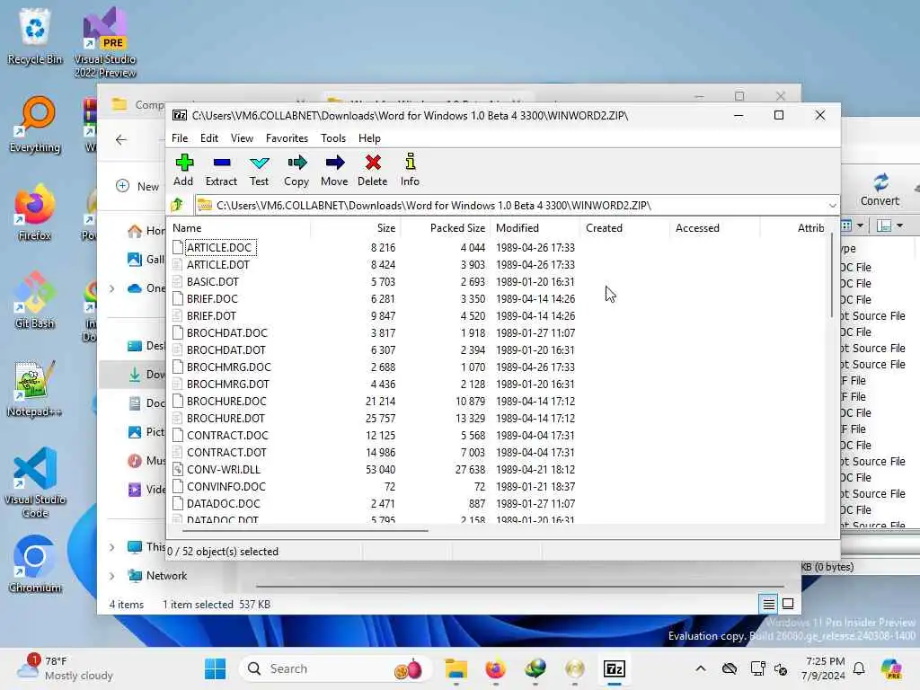Image resolution: width=920 pixels, height=690 pixels.
Task: Click the Add toolbar button in 7-Zip
Action: [183, 170]
